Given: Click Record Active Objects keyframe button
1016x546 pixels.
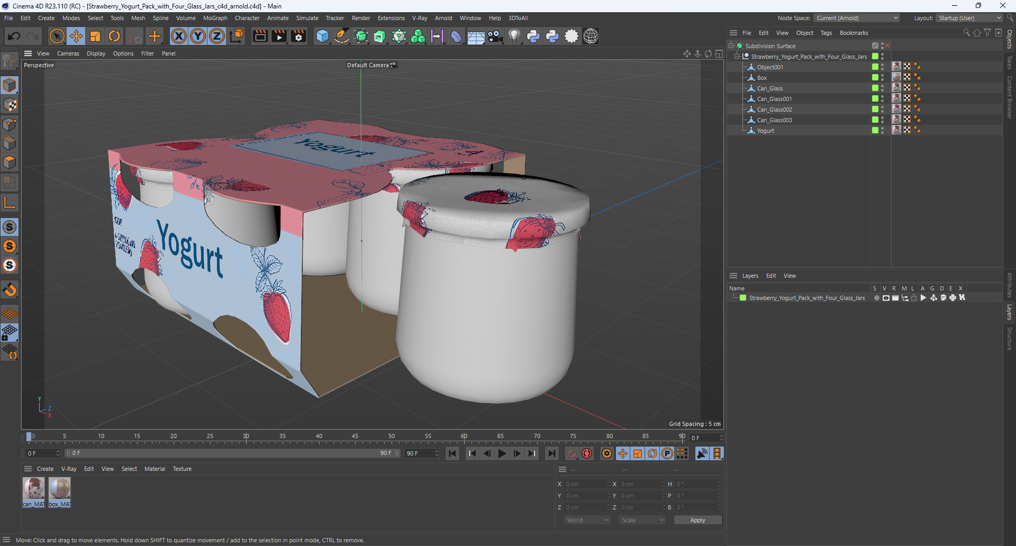Looking at the screenshot, I should 572,453.
